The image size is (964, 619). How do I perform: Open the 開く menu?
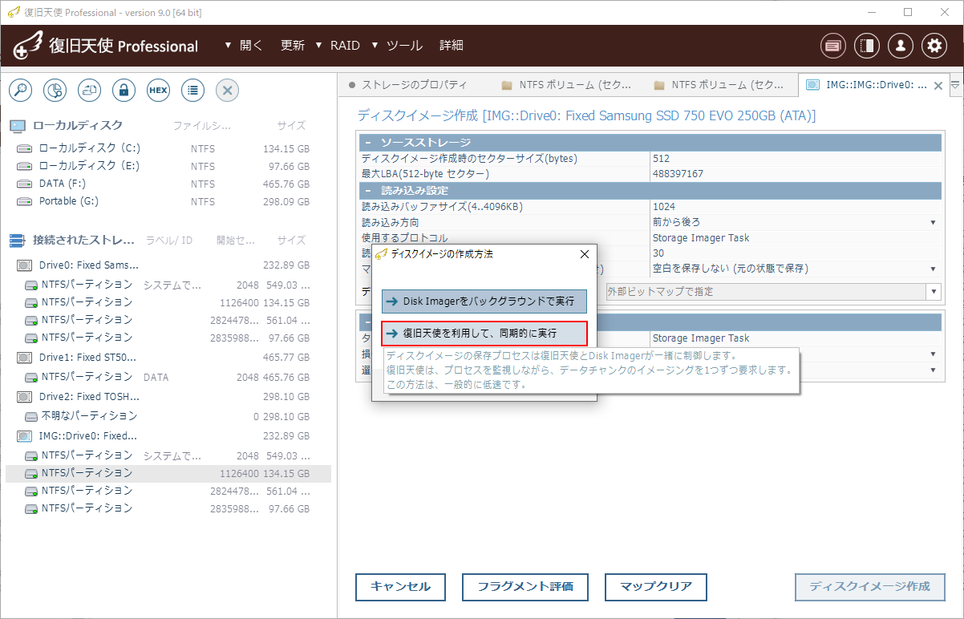click(x=243, y=46)
